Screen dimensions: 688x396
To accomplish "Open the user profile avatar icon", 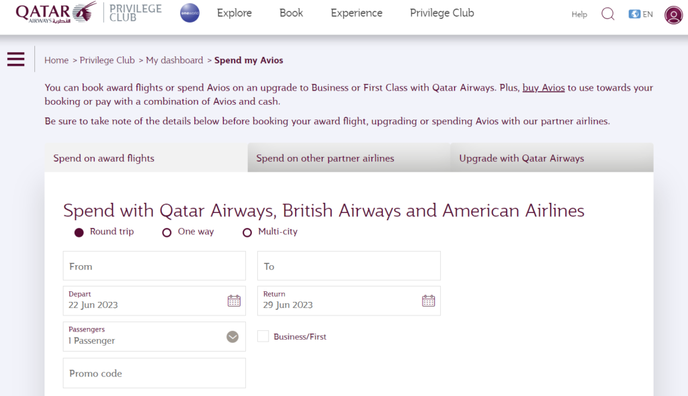I will [x=673, y=15].
